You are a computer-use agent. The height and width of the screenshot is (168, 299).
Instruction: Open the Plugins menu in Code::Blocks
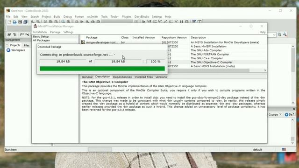(x=127, y=17)
